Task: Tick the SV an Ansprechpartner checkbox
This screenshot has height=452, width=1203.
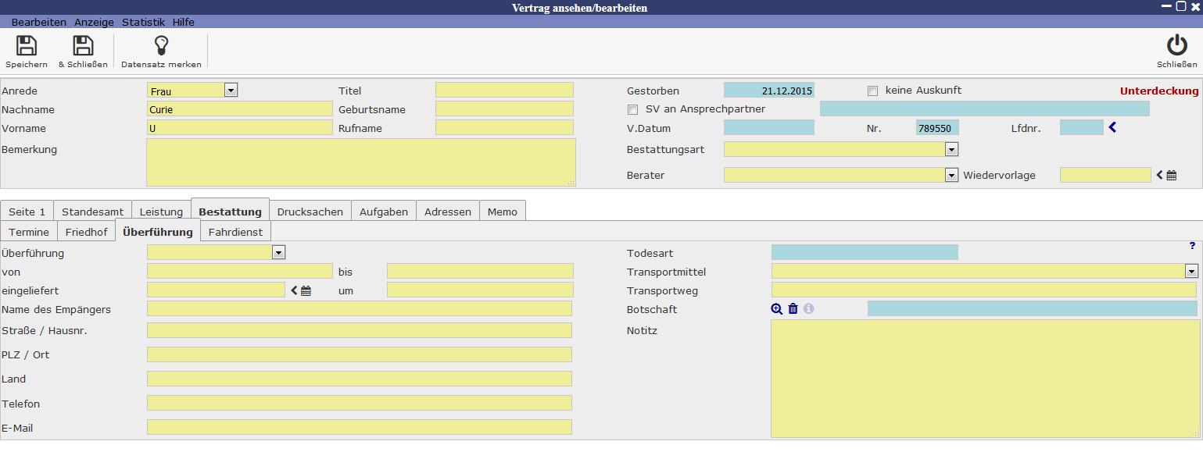Action: pos(633,109)
